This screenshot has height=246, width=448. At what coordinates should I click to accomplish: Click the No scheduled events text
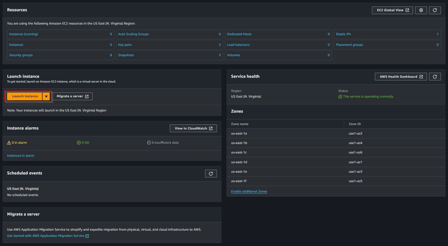[x=22, y=195]
